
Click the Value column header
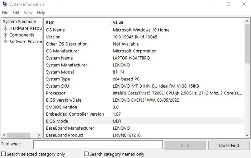[x=177, y=22]
